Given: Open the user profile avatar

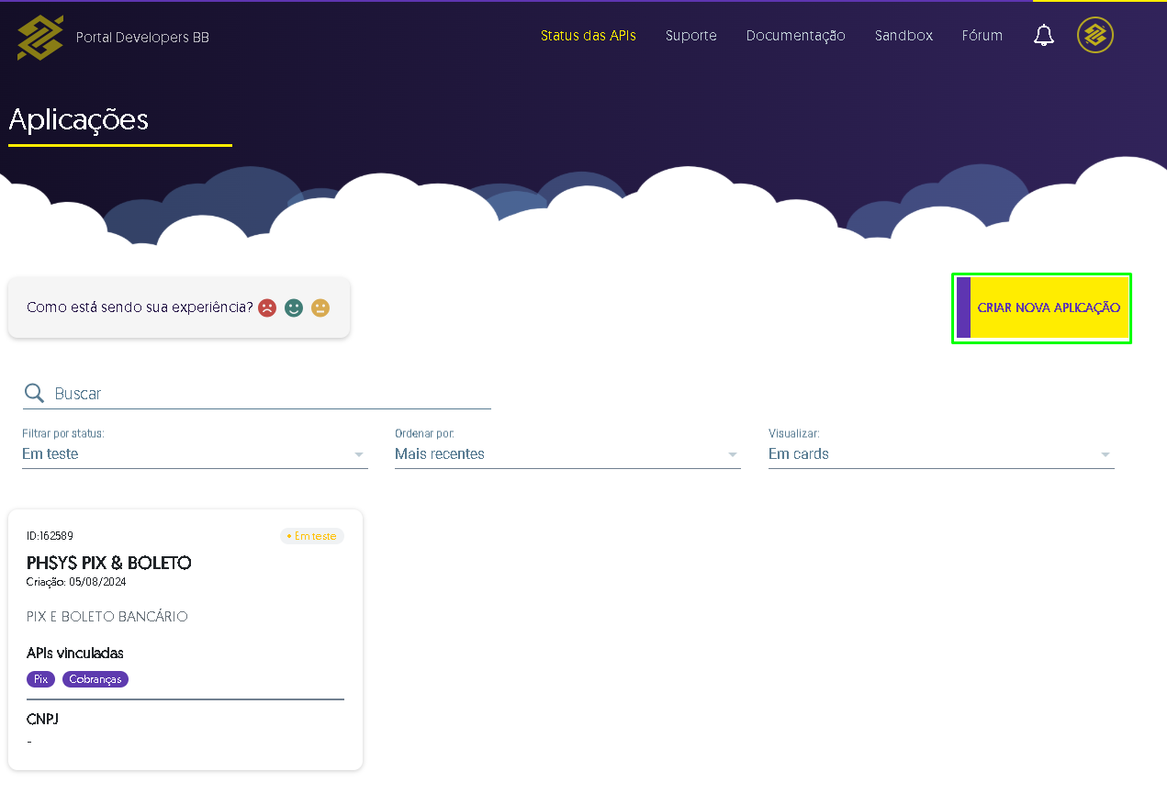Looking at the screenshot, I should [1094, 36].
